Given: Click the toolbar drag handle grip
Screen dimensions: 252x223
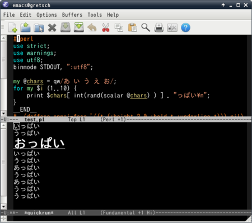Looking at the screenshot, I should (3, 27).
